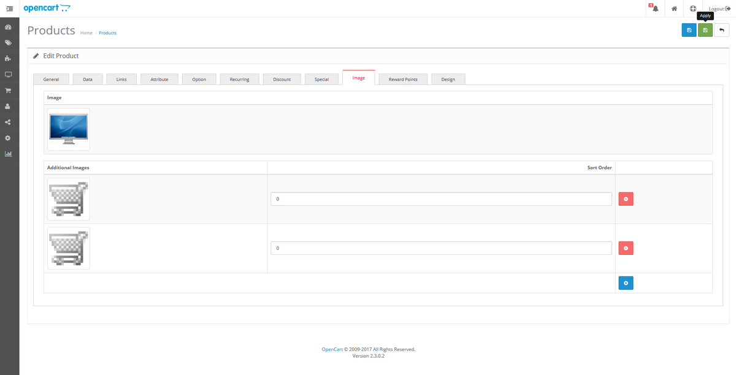This screenshot has height=375, width=736.
Task: Open the Extensions puzzle icon in sidebar
Action: (9, 59)
